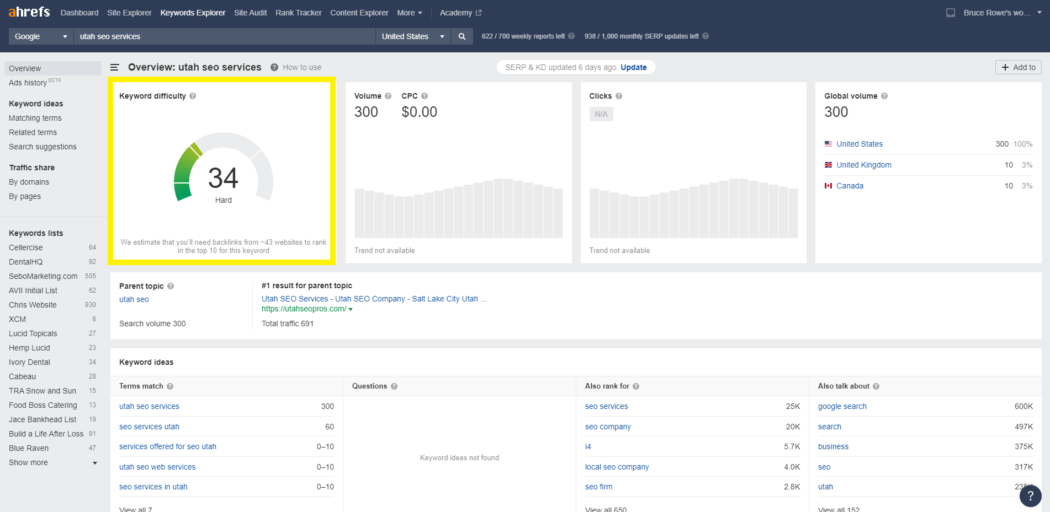Click the CPC help icon
The image size is (1050, 512).
(425, 96)
